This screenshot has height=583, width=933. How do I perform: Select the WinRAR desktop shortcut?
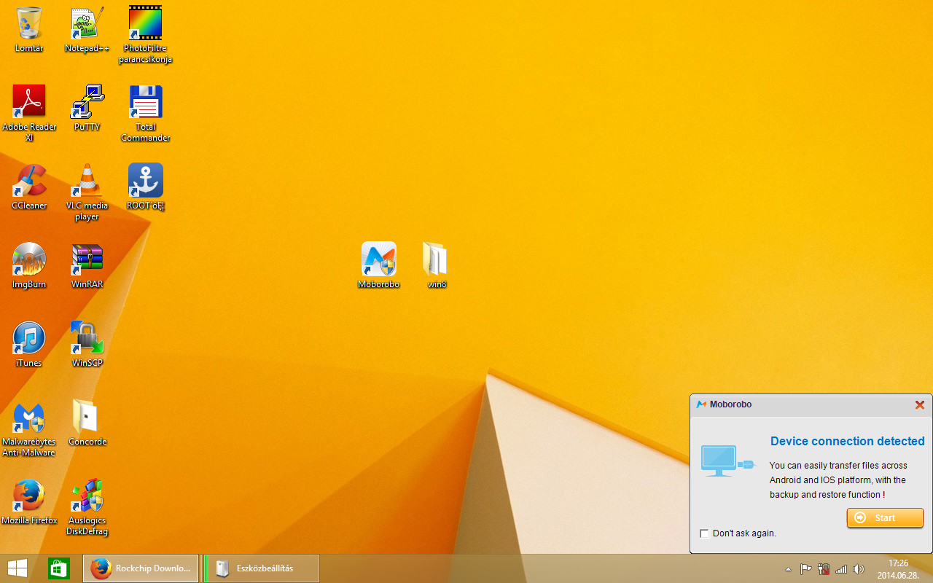(87, 260)
